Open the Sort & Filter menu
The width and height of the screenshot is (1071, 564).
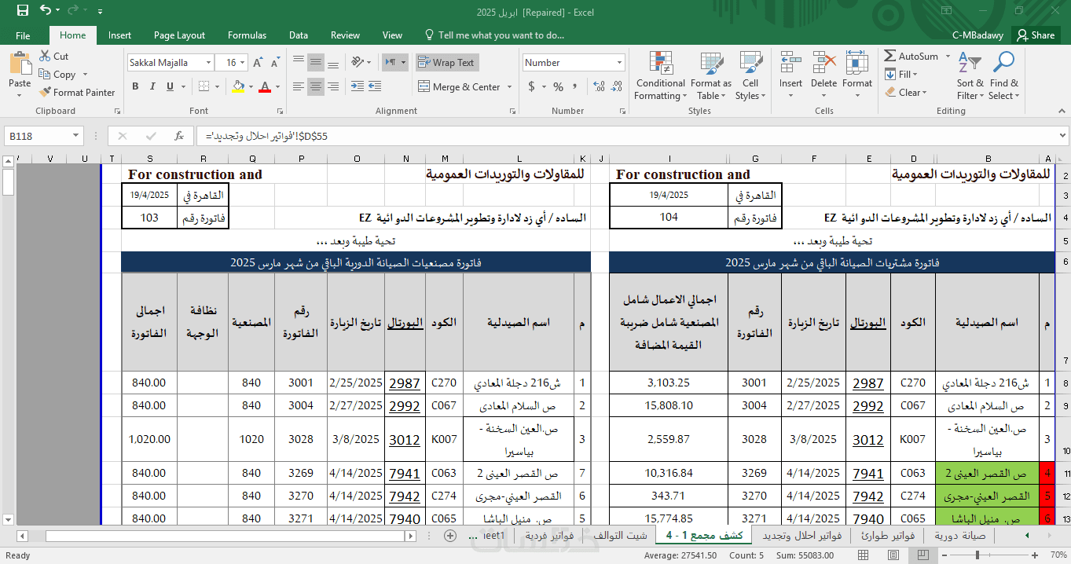[x=970, y=76]
